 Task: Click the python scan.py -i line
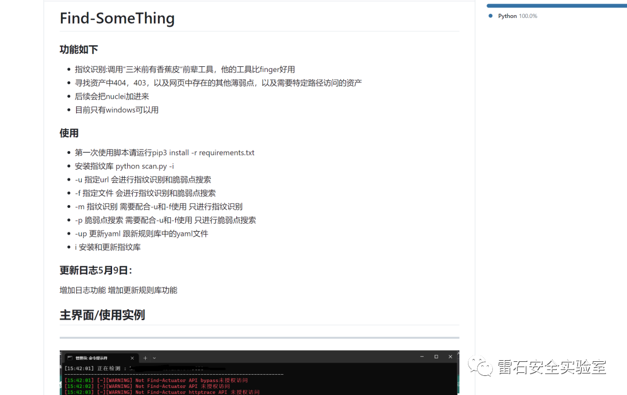click(x=124, y=167)
